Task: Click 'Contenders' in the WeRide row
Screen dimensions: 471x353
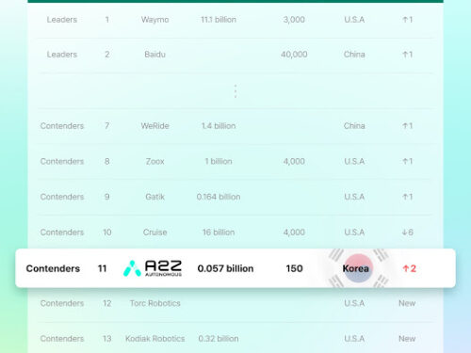Action: [62, 126]
